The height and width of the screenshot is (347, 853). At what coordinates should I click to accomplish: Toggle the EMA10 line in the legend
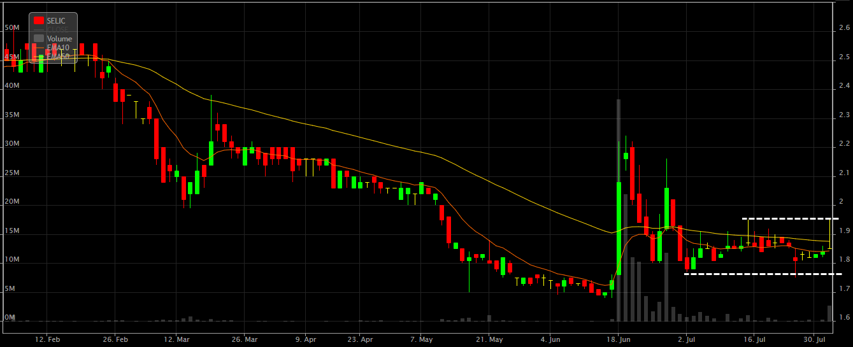[x=58, y=48]
